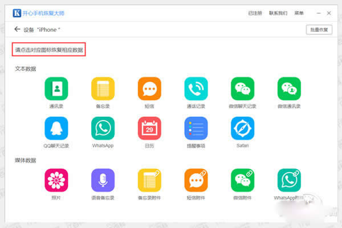Click the 备忘录附件 notes attachments icon
This screenshot has width=342, height=228.
coord(149,180)
